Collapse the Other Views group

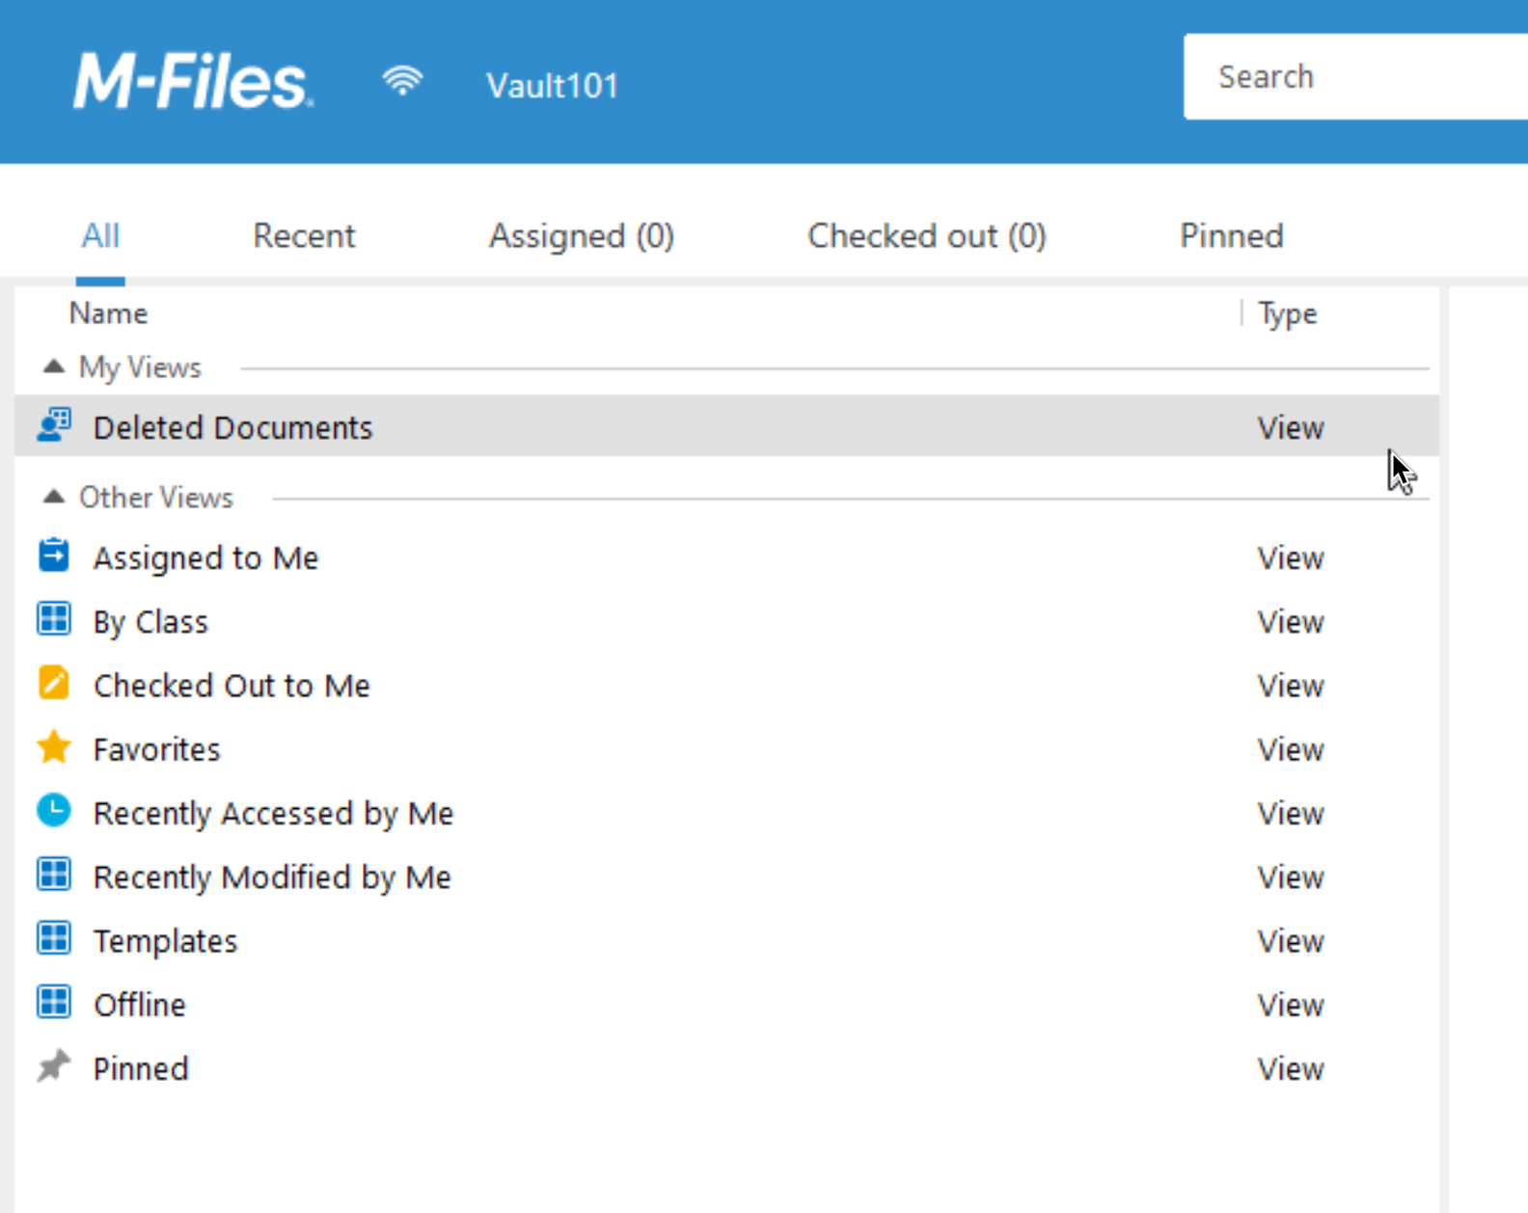tap(54, 497)
